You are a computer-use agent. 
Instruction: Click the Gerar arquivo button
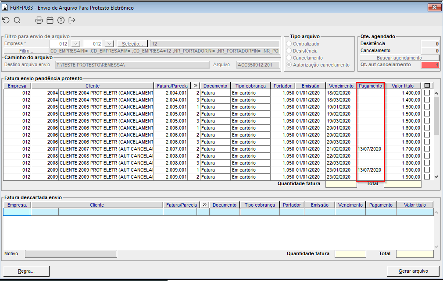[x=413, y=271]
